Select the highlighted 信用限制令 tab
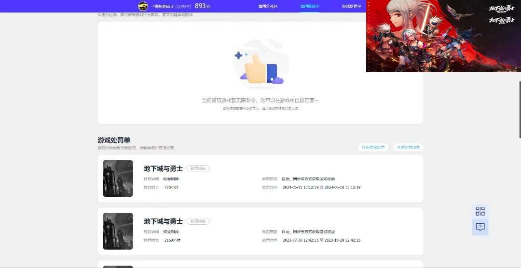Screen dimensions: 521x268 pos(310,6)
